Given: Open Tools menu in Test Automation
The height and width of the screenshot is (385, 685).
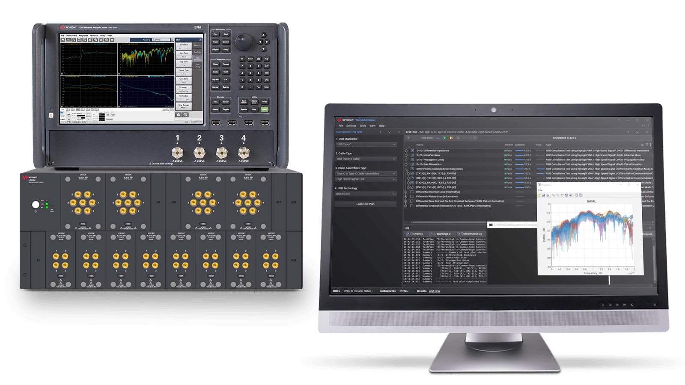Looking at the screenshot, I should pos(363,126).
